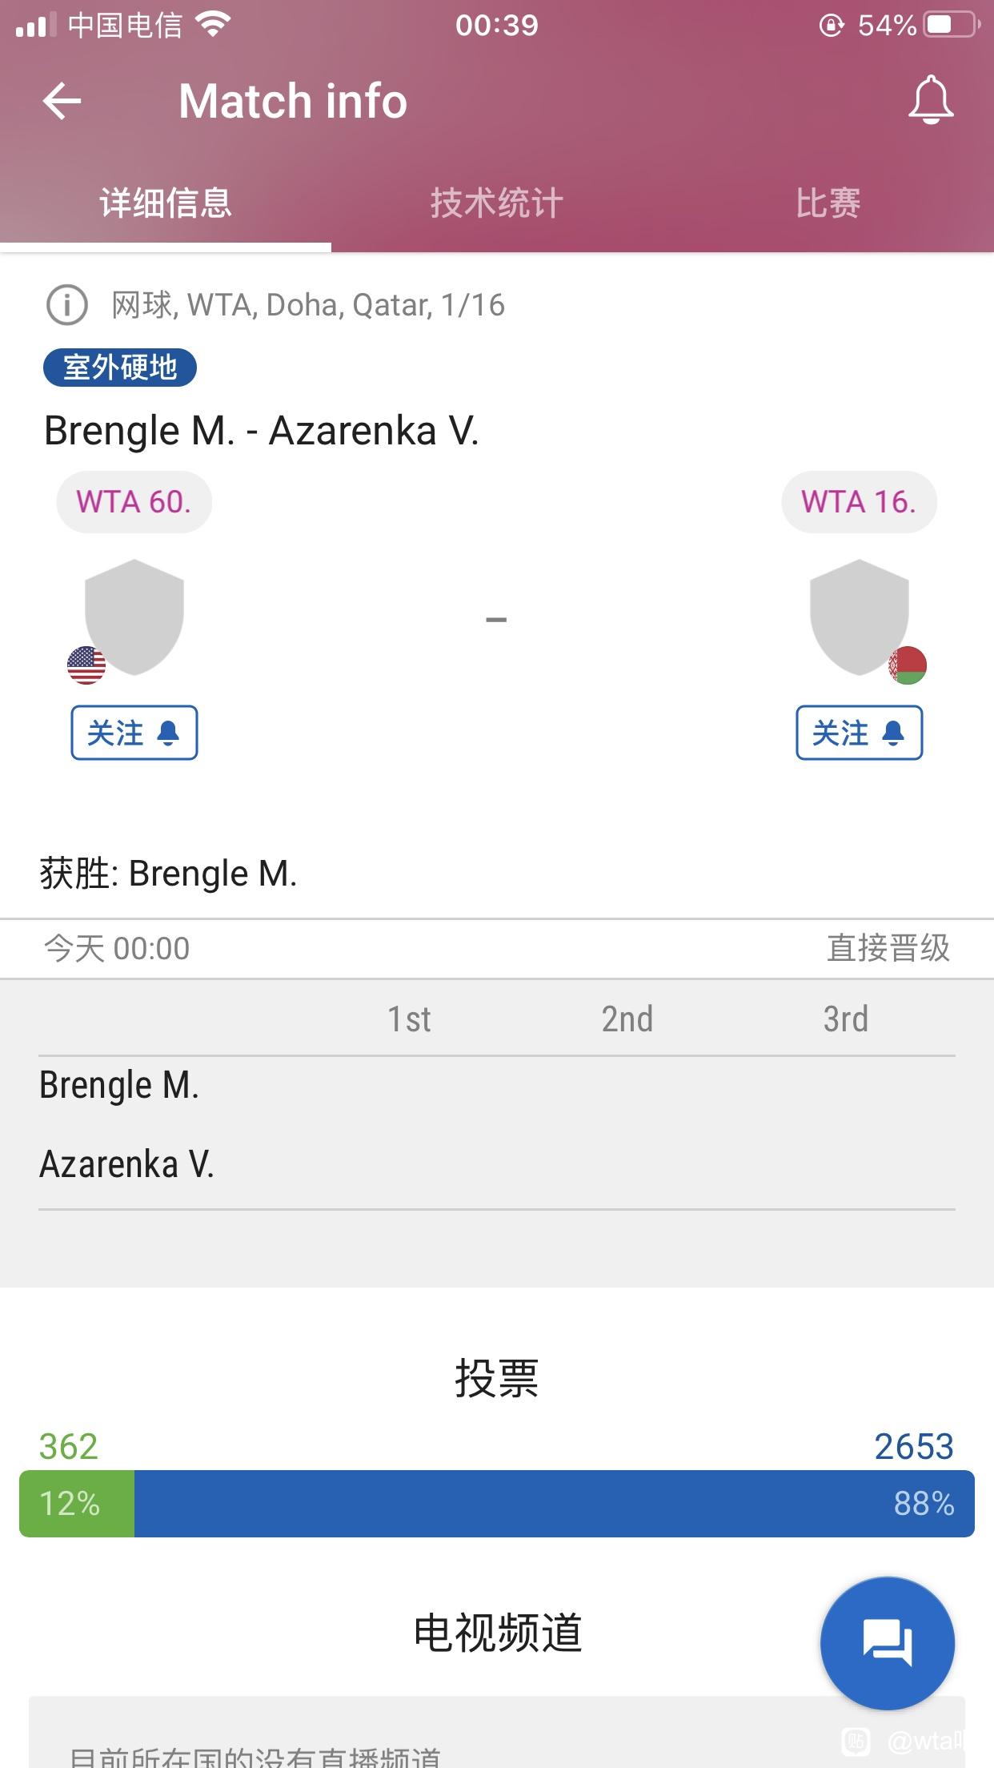994x1768 pixels.
Task: Select the 详细信息 tab
Action: coord(166,203)
